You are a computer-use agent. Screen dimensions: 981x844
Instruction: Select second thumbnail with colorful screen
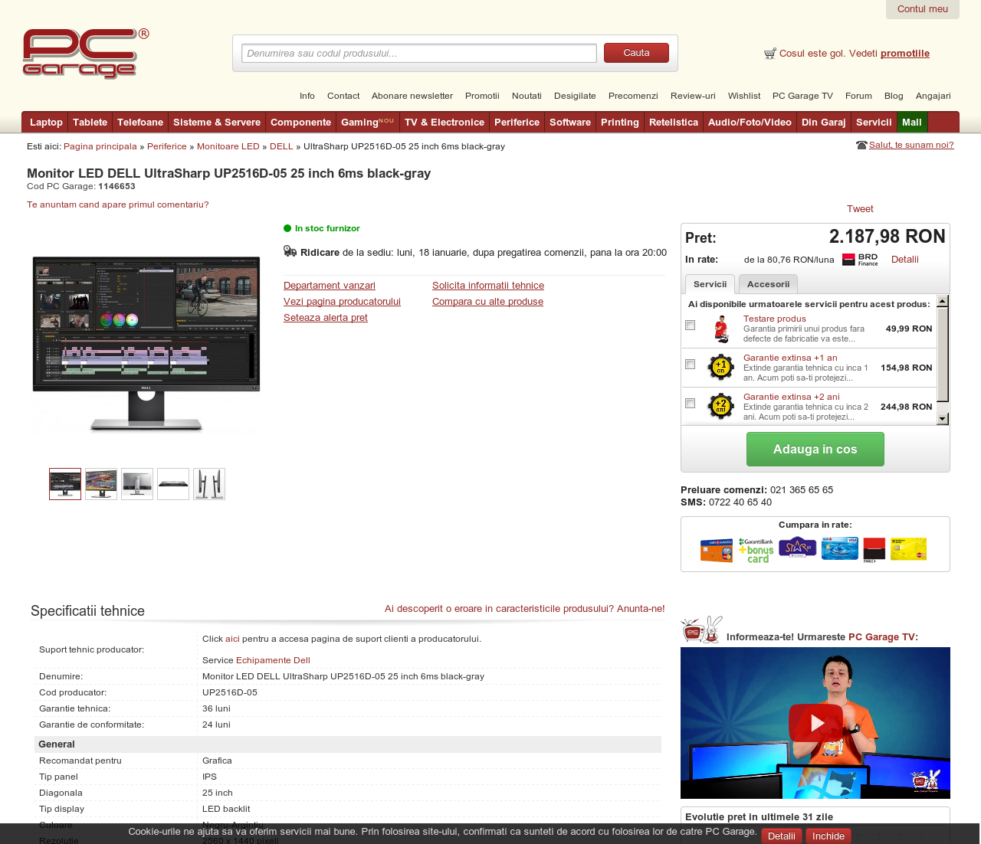101,484
